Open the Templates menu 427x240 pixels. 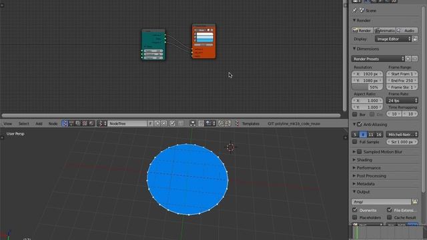click(x=251, y=123)
